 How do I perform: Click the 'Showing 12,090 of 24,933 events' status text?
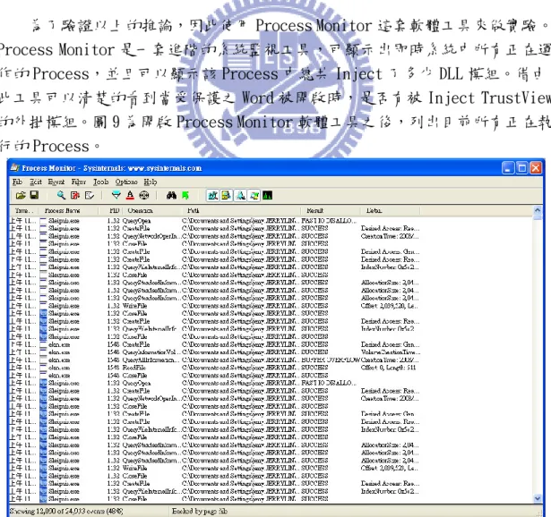[66, 512]
